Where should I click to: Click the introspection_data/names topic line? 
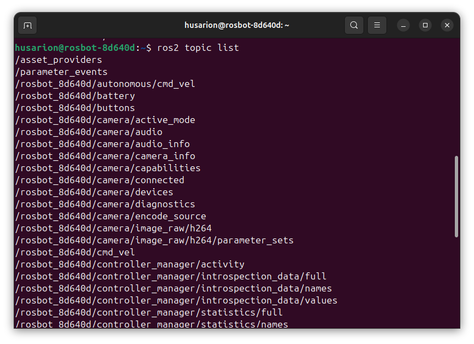[174, 289]
